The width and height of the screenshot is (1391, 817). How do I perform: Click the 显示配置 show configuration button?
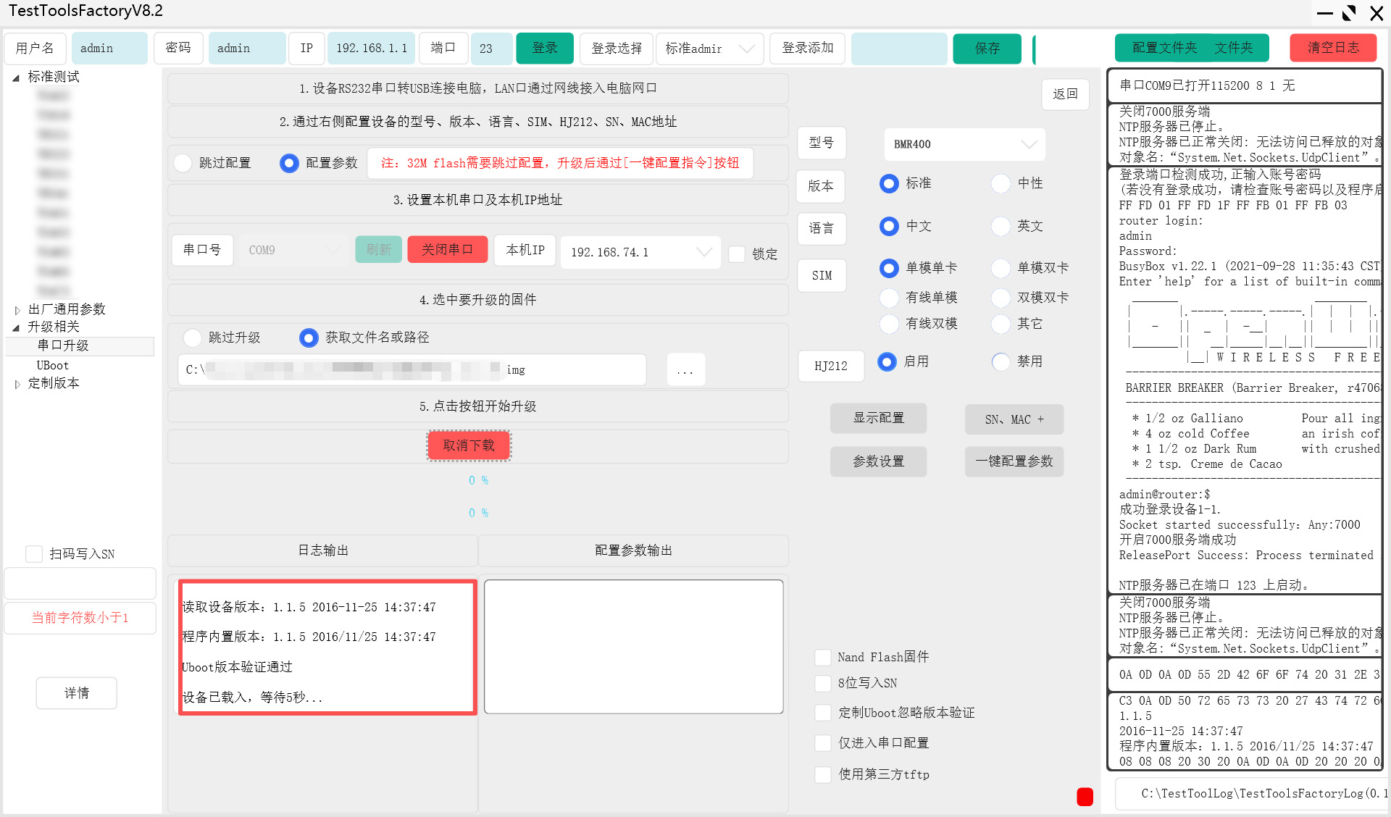click(x=878, y=418)
